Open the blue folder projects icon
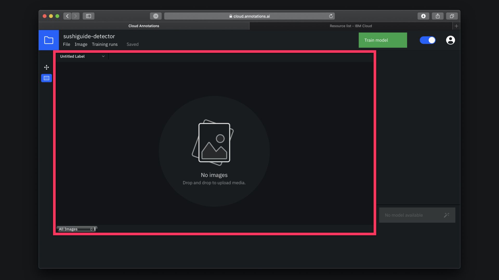Viewport: 499px width, 280px height. pyautogui.click(x=49, y=40)
